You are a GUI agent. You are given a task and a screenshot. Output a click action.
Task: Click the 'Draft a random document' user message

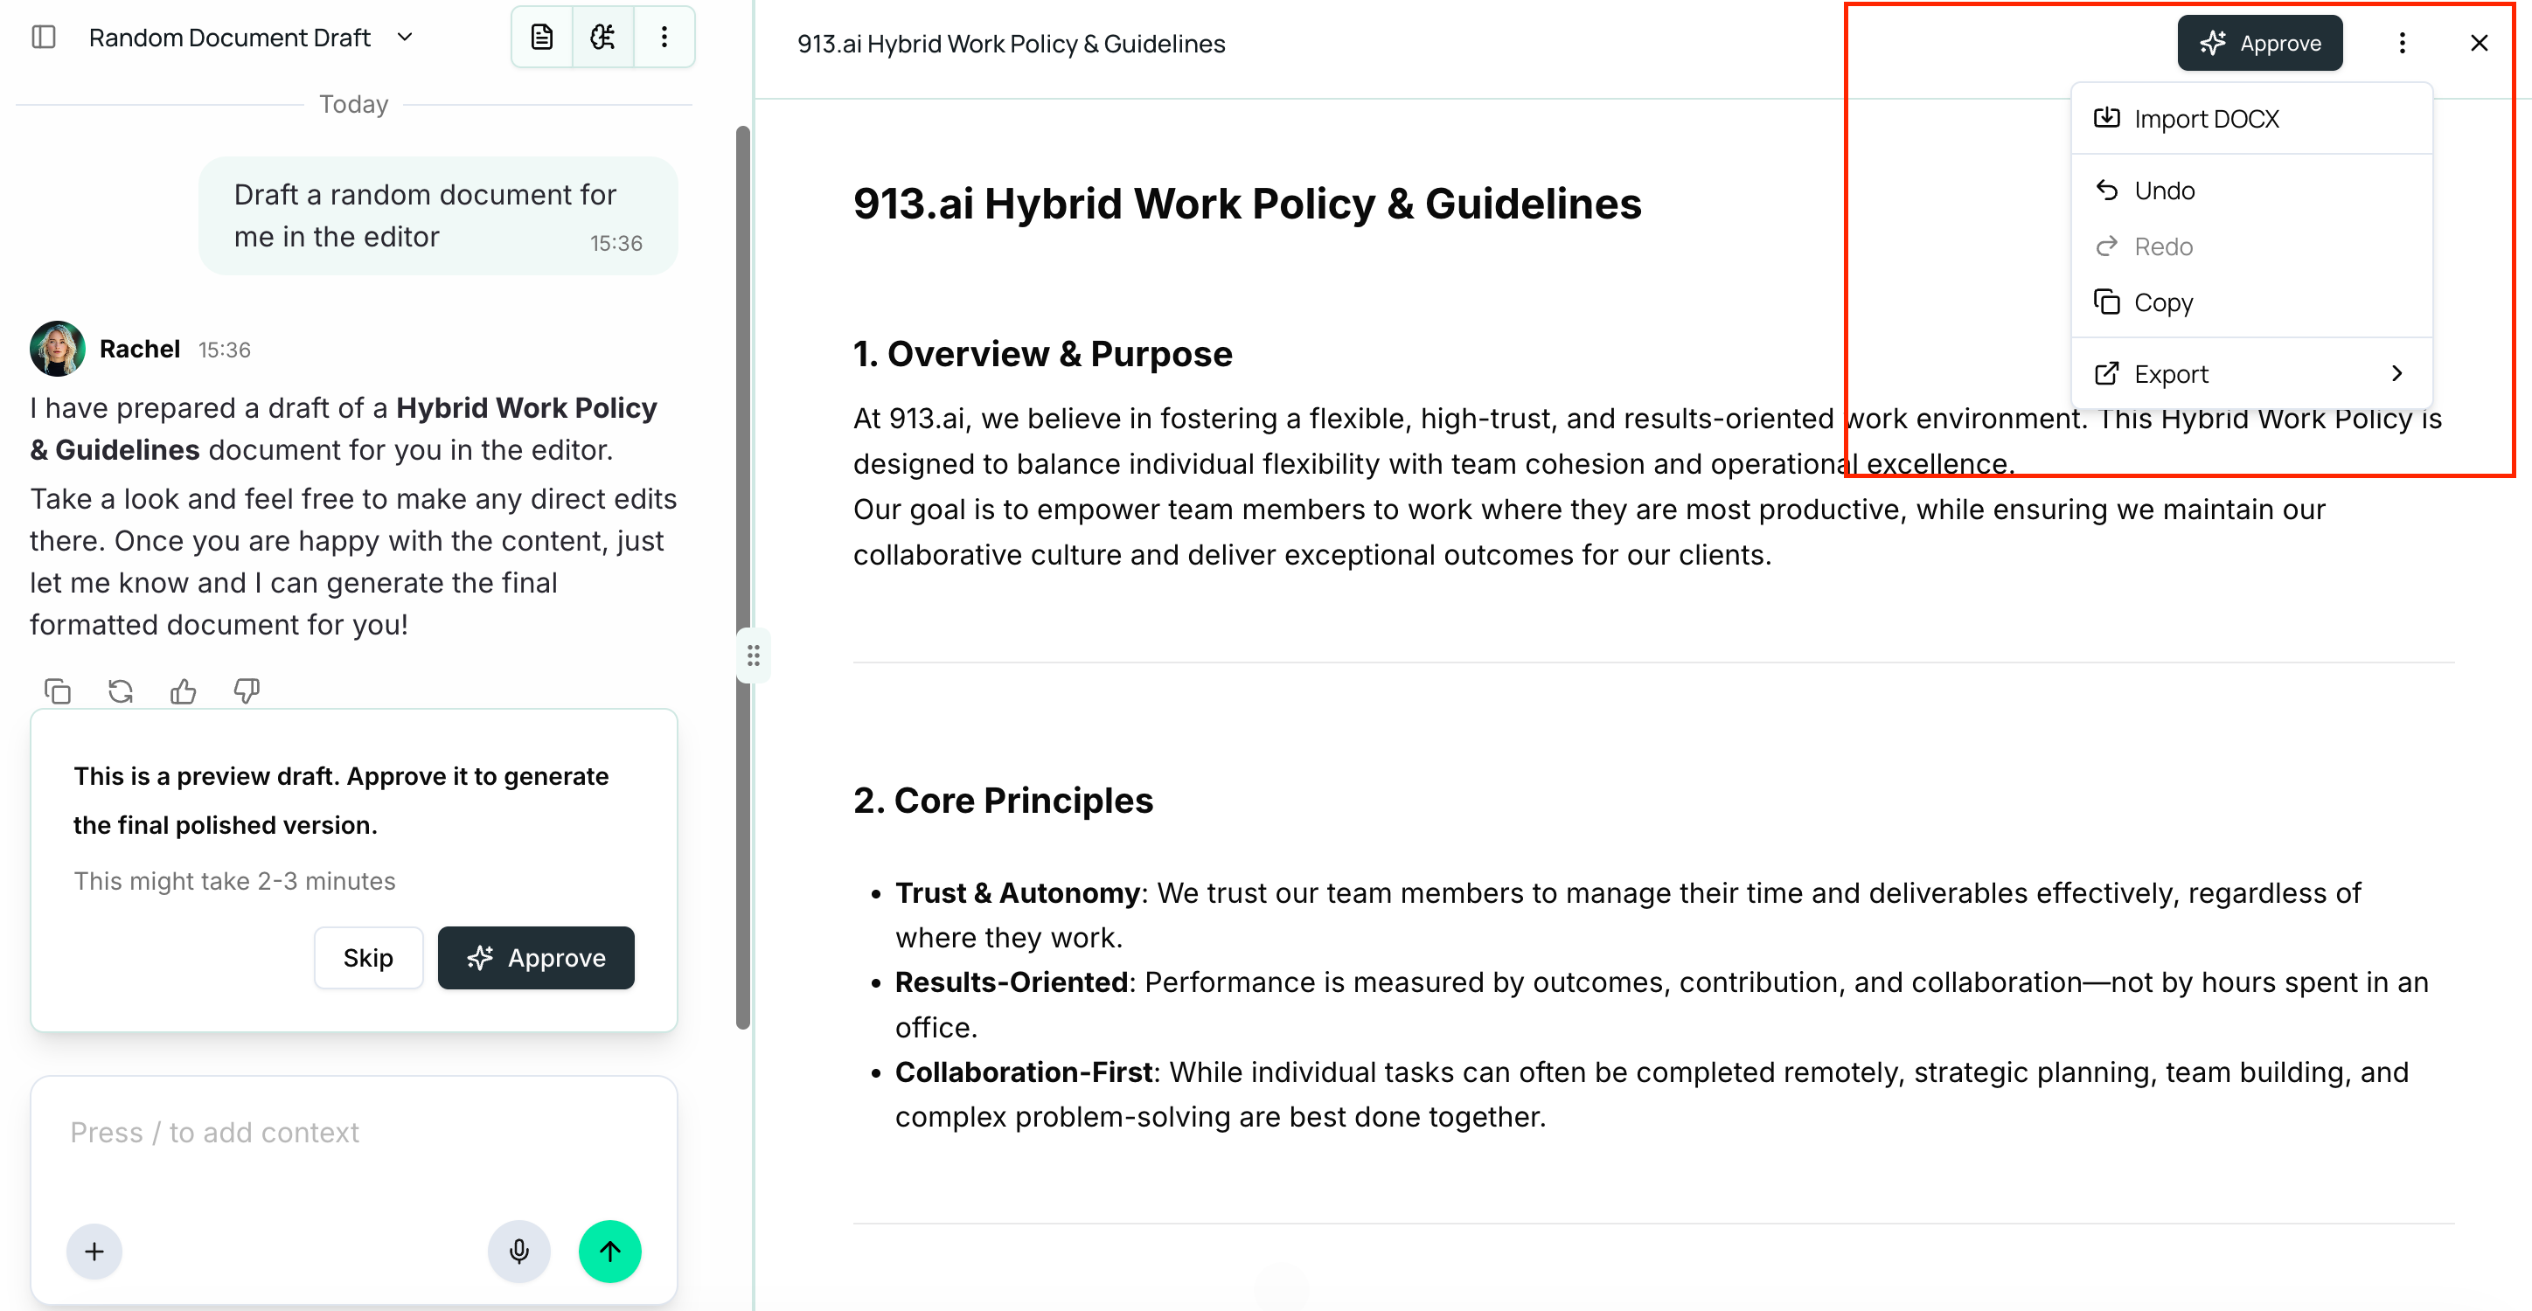click(437, 215)
